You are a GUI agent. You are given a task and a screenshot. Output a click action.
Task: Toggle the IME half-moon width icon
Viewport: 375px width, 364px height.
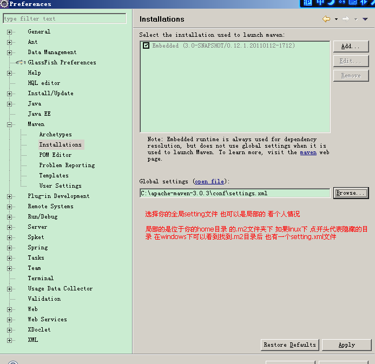click(331, 2)
